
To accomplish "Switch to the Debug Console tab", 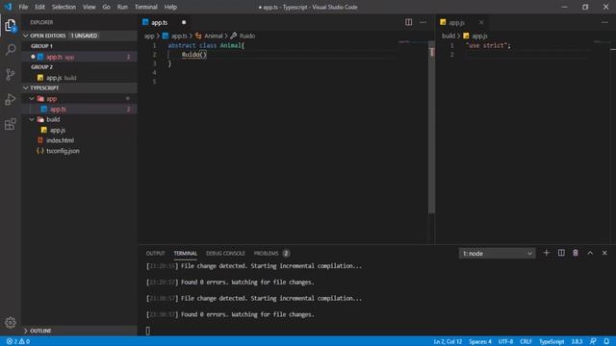I will [225, 254].
